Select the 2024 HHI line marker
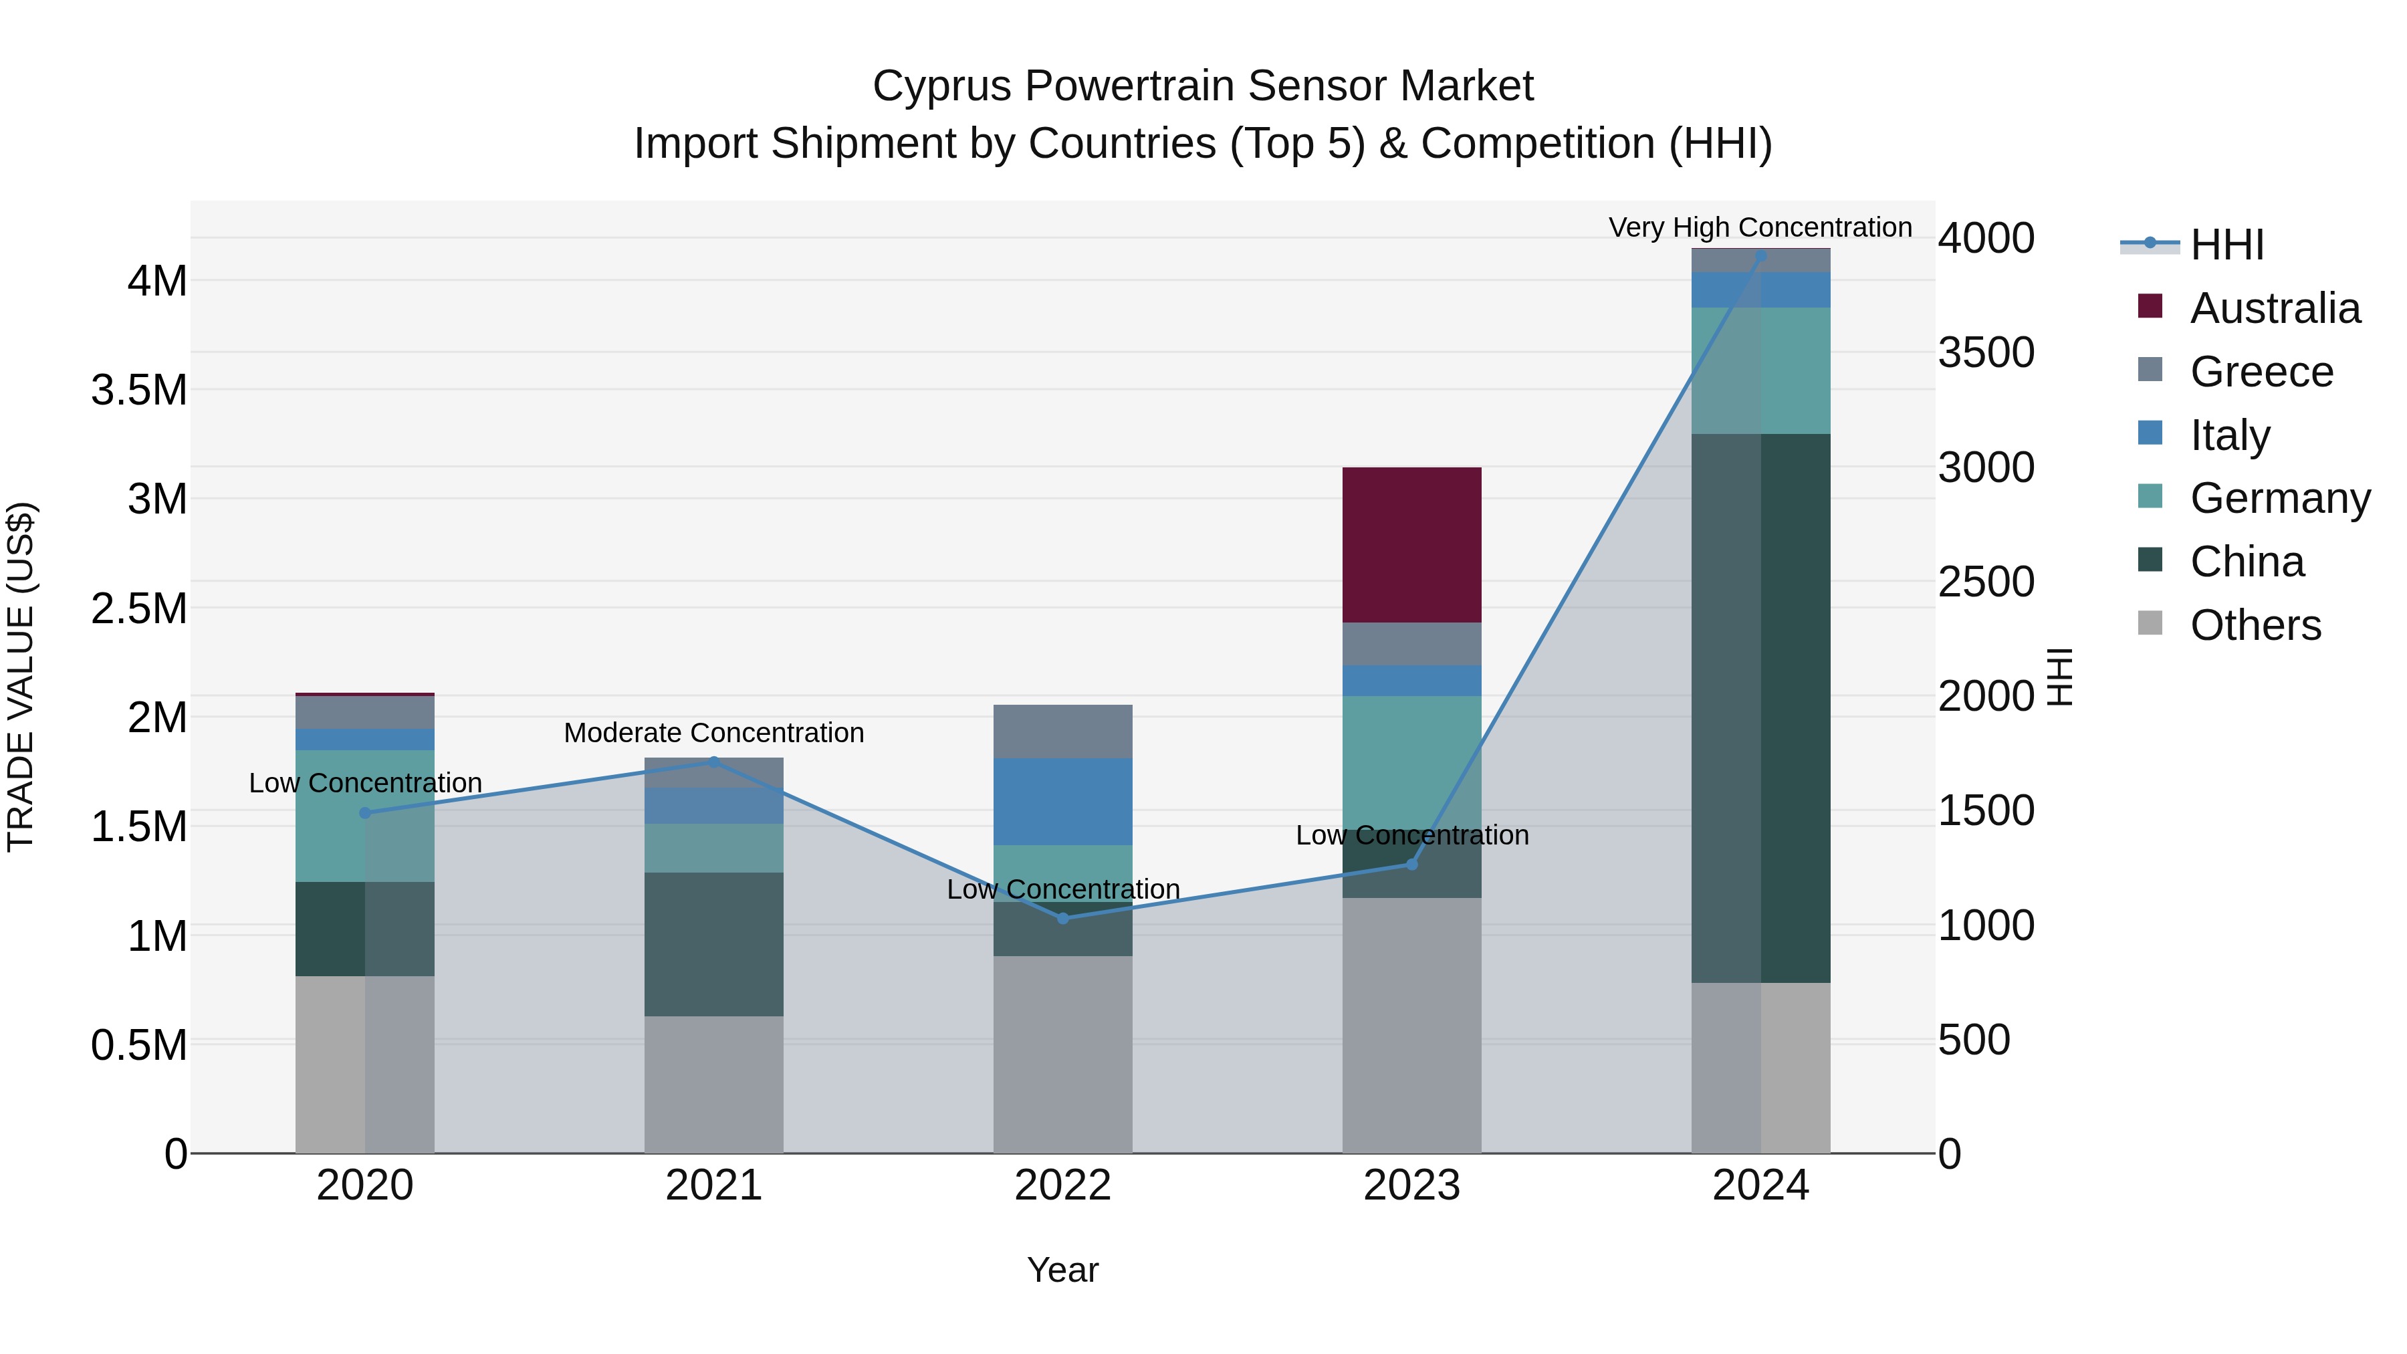The width and height of the screenshot is (2407, 1354). [1760, 255]
